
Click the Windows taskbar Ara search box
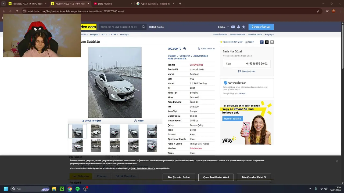pos(30,189)
